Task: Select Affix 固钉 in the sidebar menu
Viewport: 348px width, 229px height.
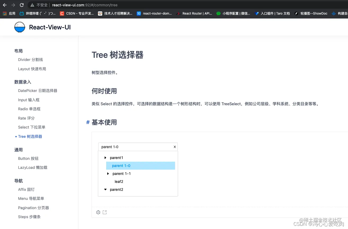Action: 26,189
